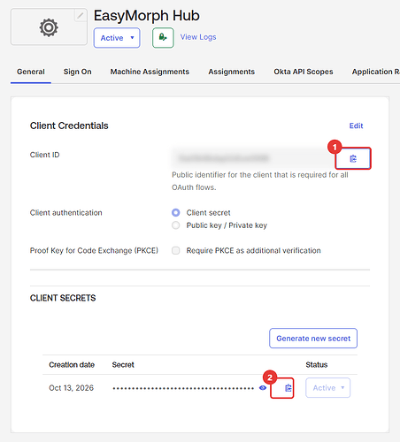Click the Public identifier description text
Screen dimensions: 400x442
click(x=260, y=181)
